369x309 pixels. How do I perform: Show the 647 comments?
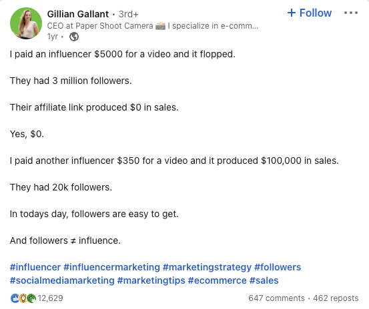pyautogui.click(x=276, y=298)
